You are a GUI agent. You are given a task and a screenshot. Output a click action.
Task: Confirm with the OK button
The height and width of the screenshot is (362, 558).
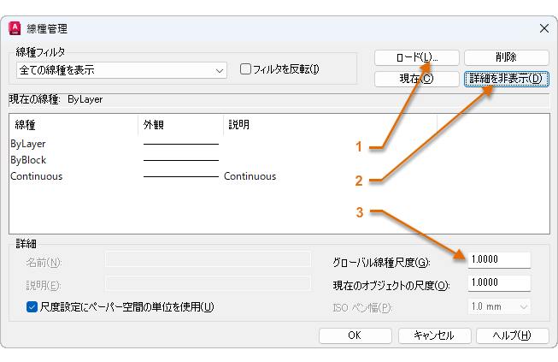355,335
